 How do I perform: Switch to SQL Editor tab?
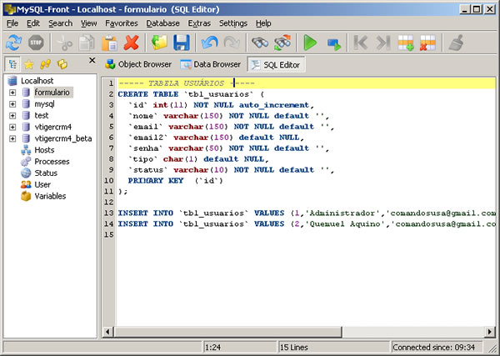click(276, 65)
